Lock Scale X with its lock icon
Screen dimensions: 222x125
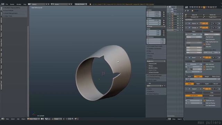coord(164,31)
